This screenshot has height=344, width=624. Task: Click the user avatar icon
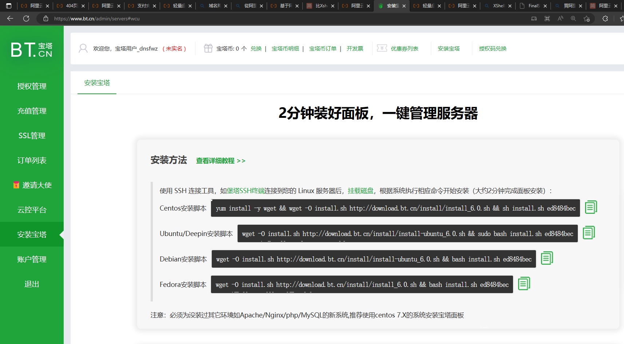coord(83,48)
